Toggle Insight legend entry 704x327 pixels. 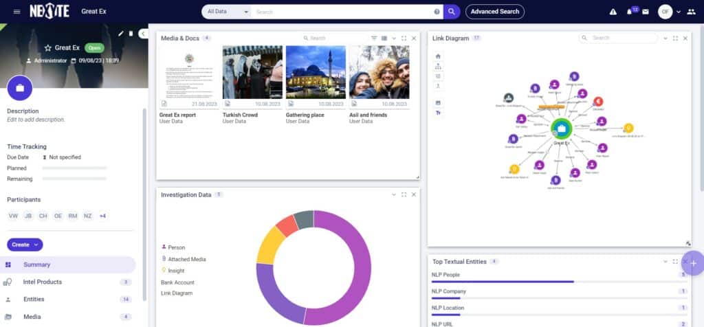(x=173, y=271)
